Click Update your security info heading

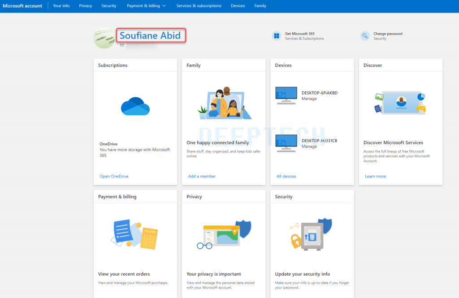click(303, 274)
